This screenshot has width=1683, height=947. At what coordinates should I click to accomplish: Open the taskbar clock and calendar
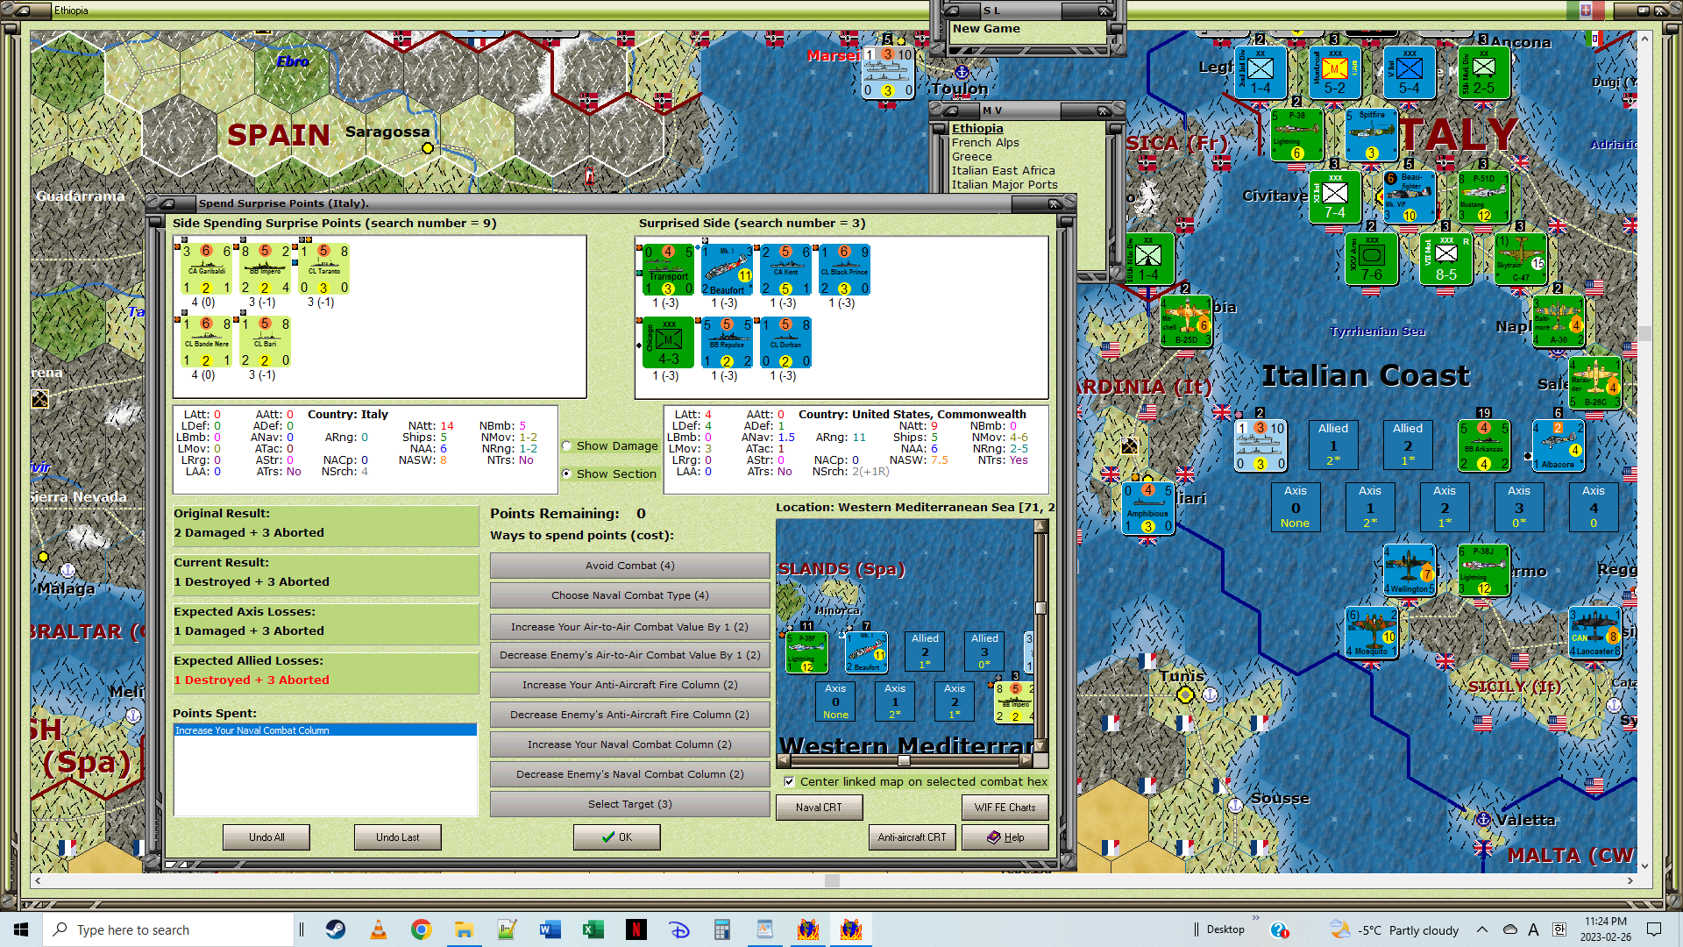1605,929
